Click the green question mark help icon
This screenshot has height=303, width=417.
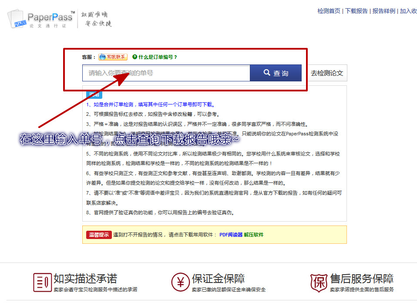tap(135, 57)
